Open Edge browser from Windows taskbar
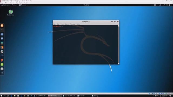Screen dimensions: 173x97 [11, 96]
